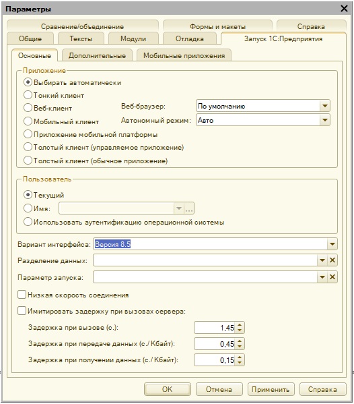Open the Справка tab at top
Image resolution: width=354 pixels, height=404 pixels.
tap(311, 26)
